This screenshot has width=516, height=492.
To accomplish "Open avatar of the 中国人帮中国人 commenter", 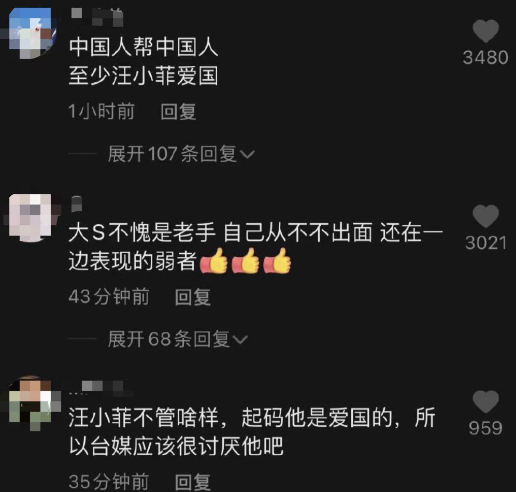I will [32, 33].
